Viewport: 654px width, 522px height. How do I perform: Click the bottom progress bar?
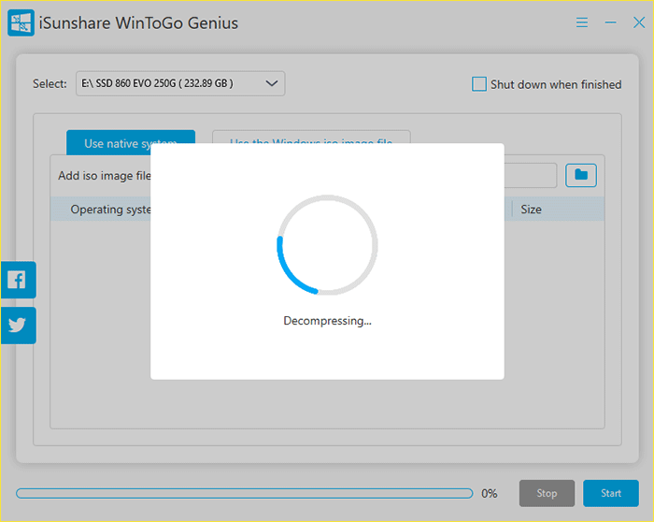(245, 493)
